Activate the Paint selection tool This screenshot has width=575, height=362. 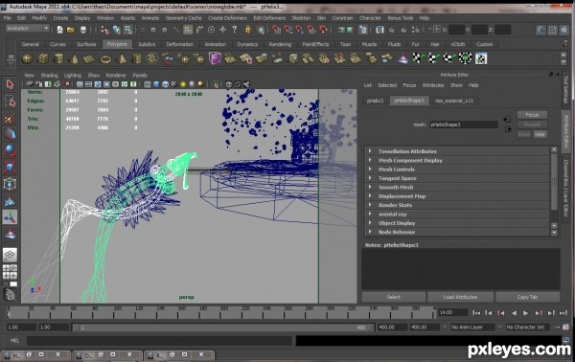pos(10,119)
